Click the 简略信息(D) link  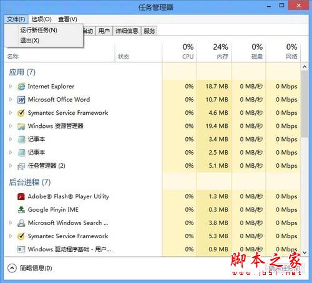tap(36, 268)
